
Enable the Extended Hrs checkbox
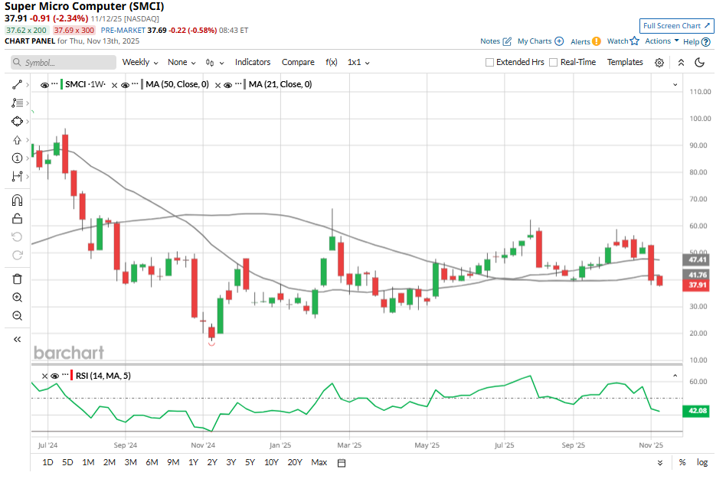(x=489, y=63)
